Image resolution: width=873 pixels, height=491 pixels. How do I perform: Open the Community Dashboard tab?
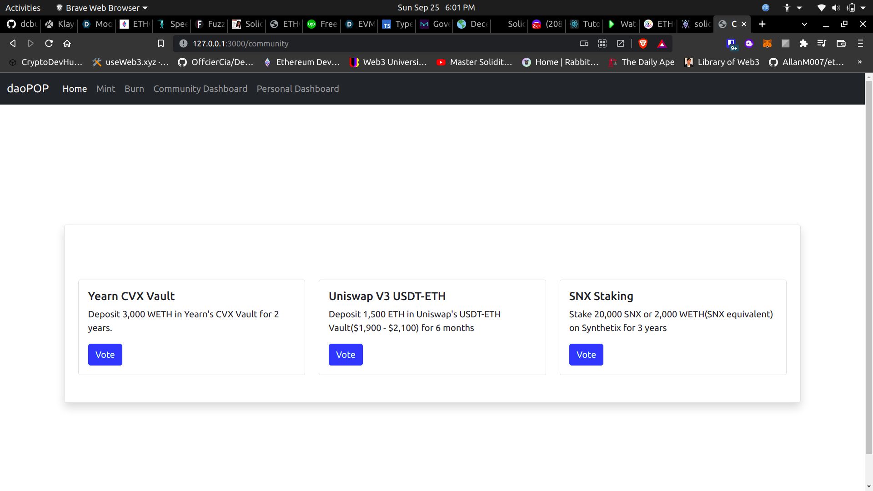pos(200,88)
